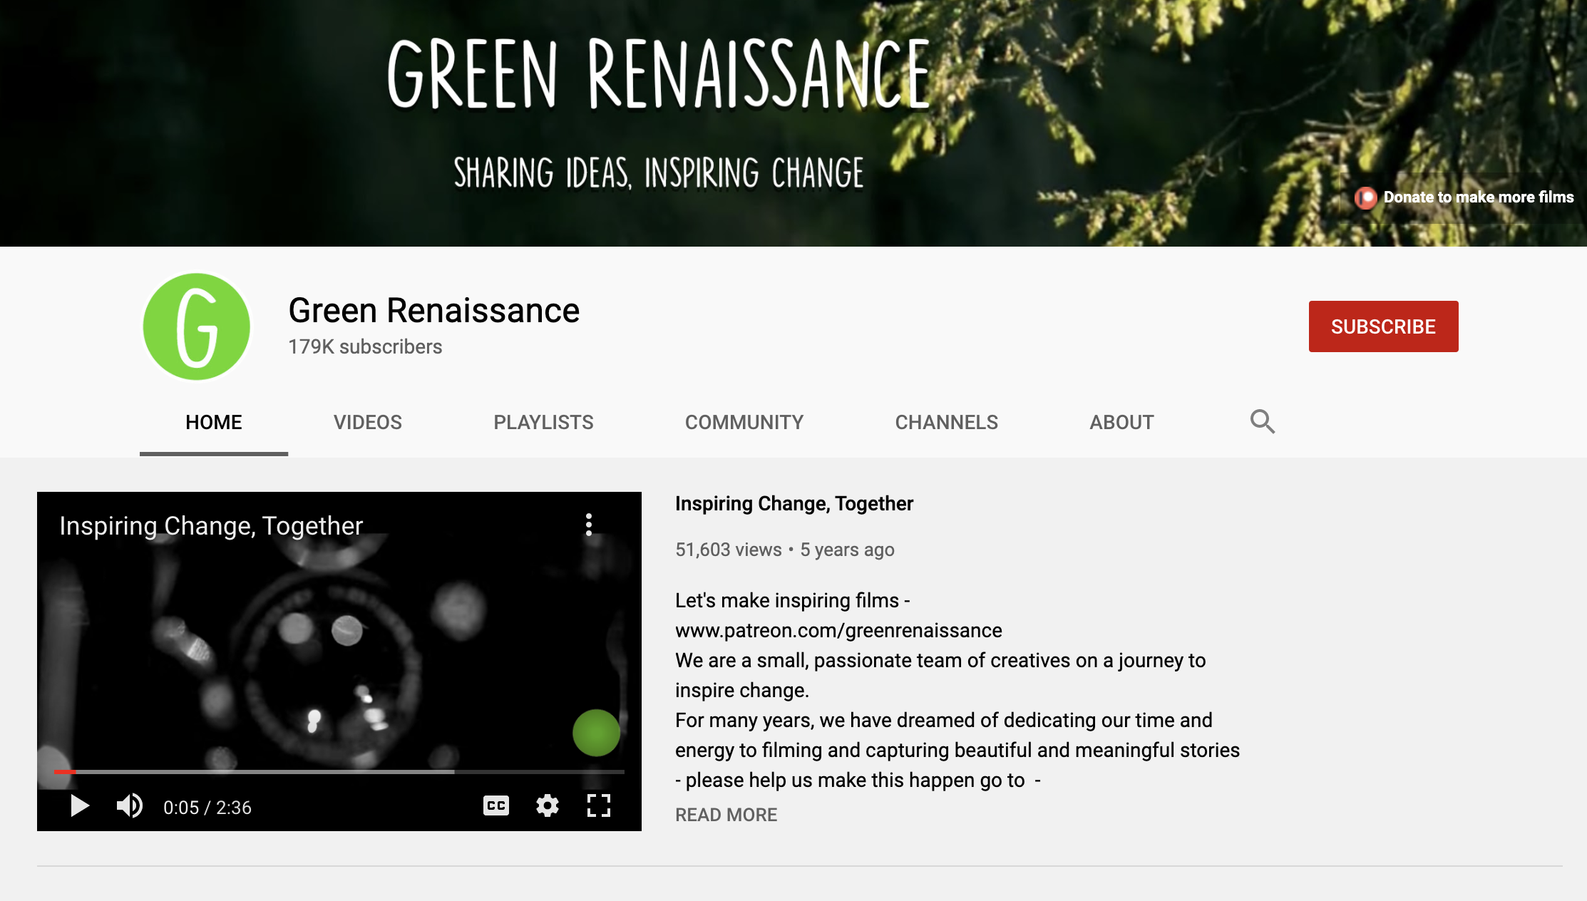View the Channels tab
Screen dimensions: 1587x901
click(946, 423)
